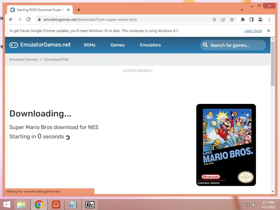
Task: Click the forward navigation arrow
Action: pos(20,19)
